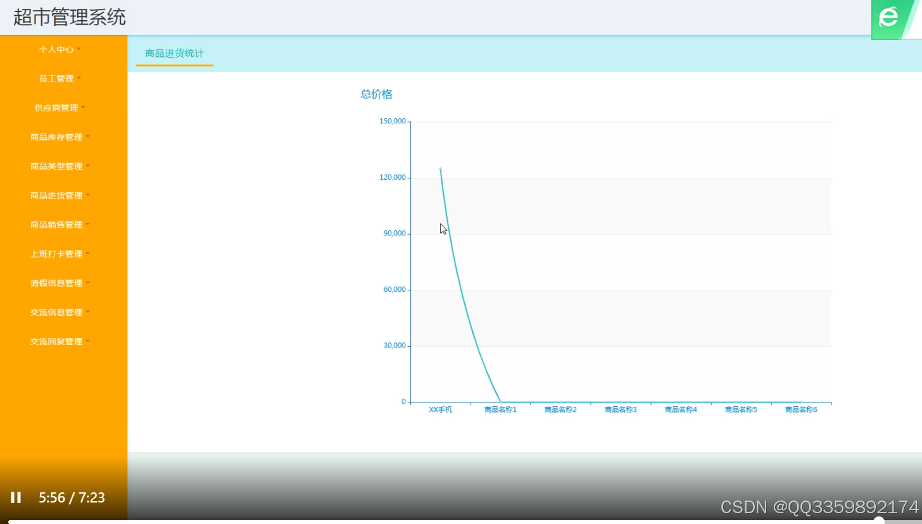Viewport: 922px width, 524px height.
Task: Click the 60,000 y-axis value
Action: tap(394, 290)
